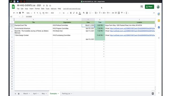Open comment history icon

pos(142,7)
